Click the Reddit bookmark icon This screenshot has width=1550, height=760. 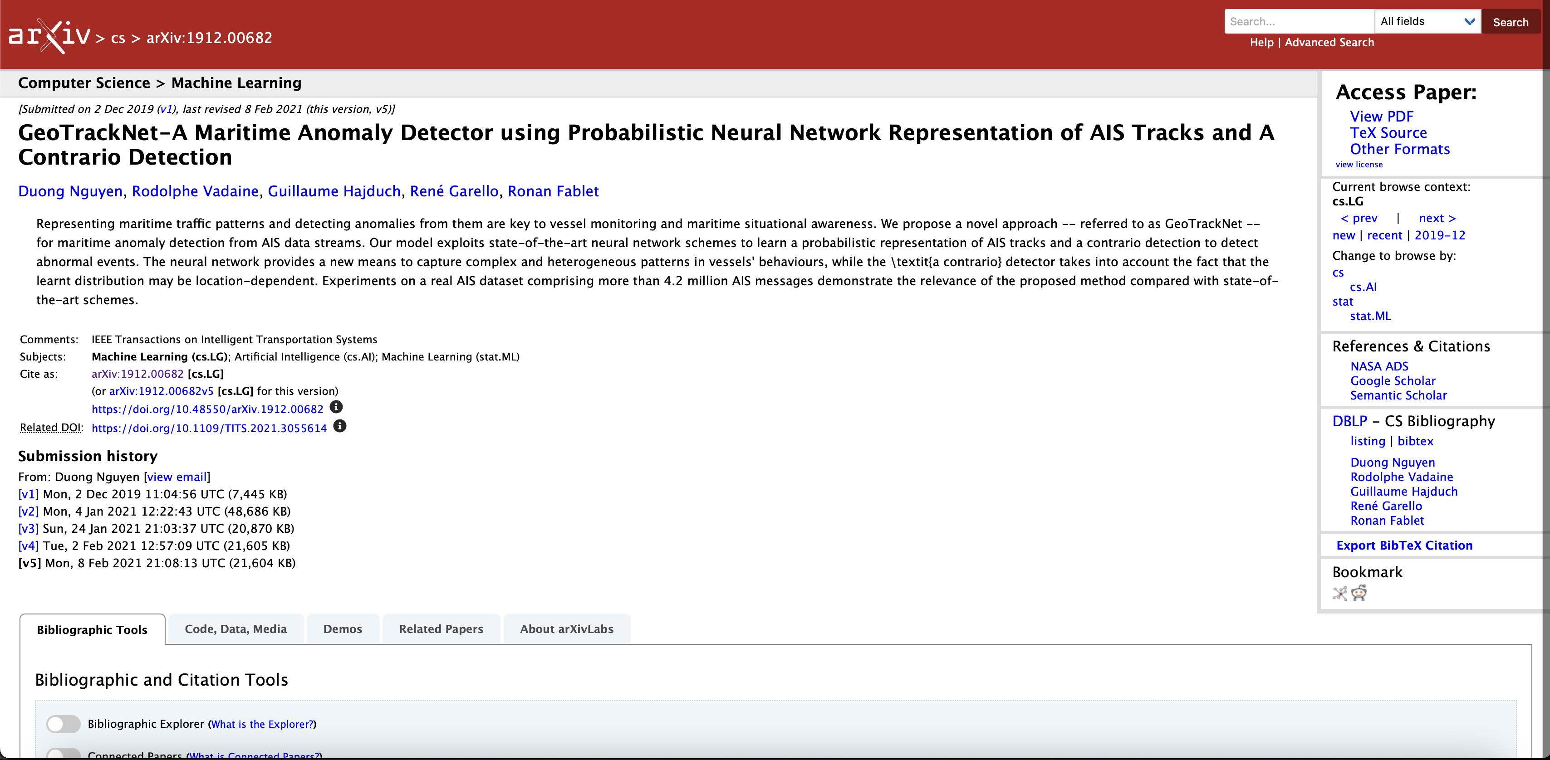[x=1359, y=594]
